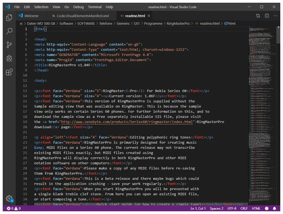
Task: Change the HTML language mode
Action: (x=256, y=208)
